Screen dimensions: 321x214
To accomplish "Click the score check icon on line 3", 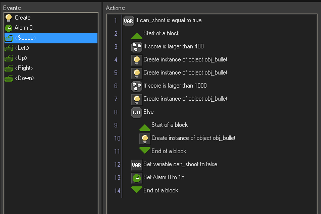I will point(137,47).
